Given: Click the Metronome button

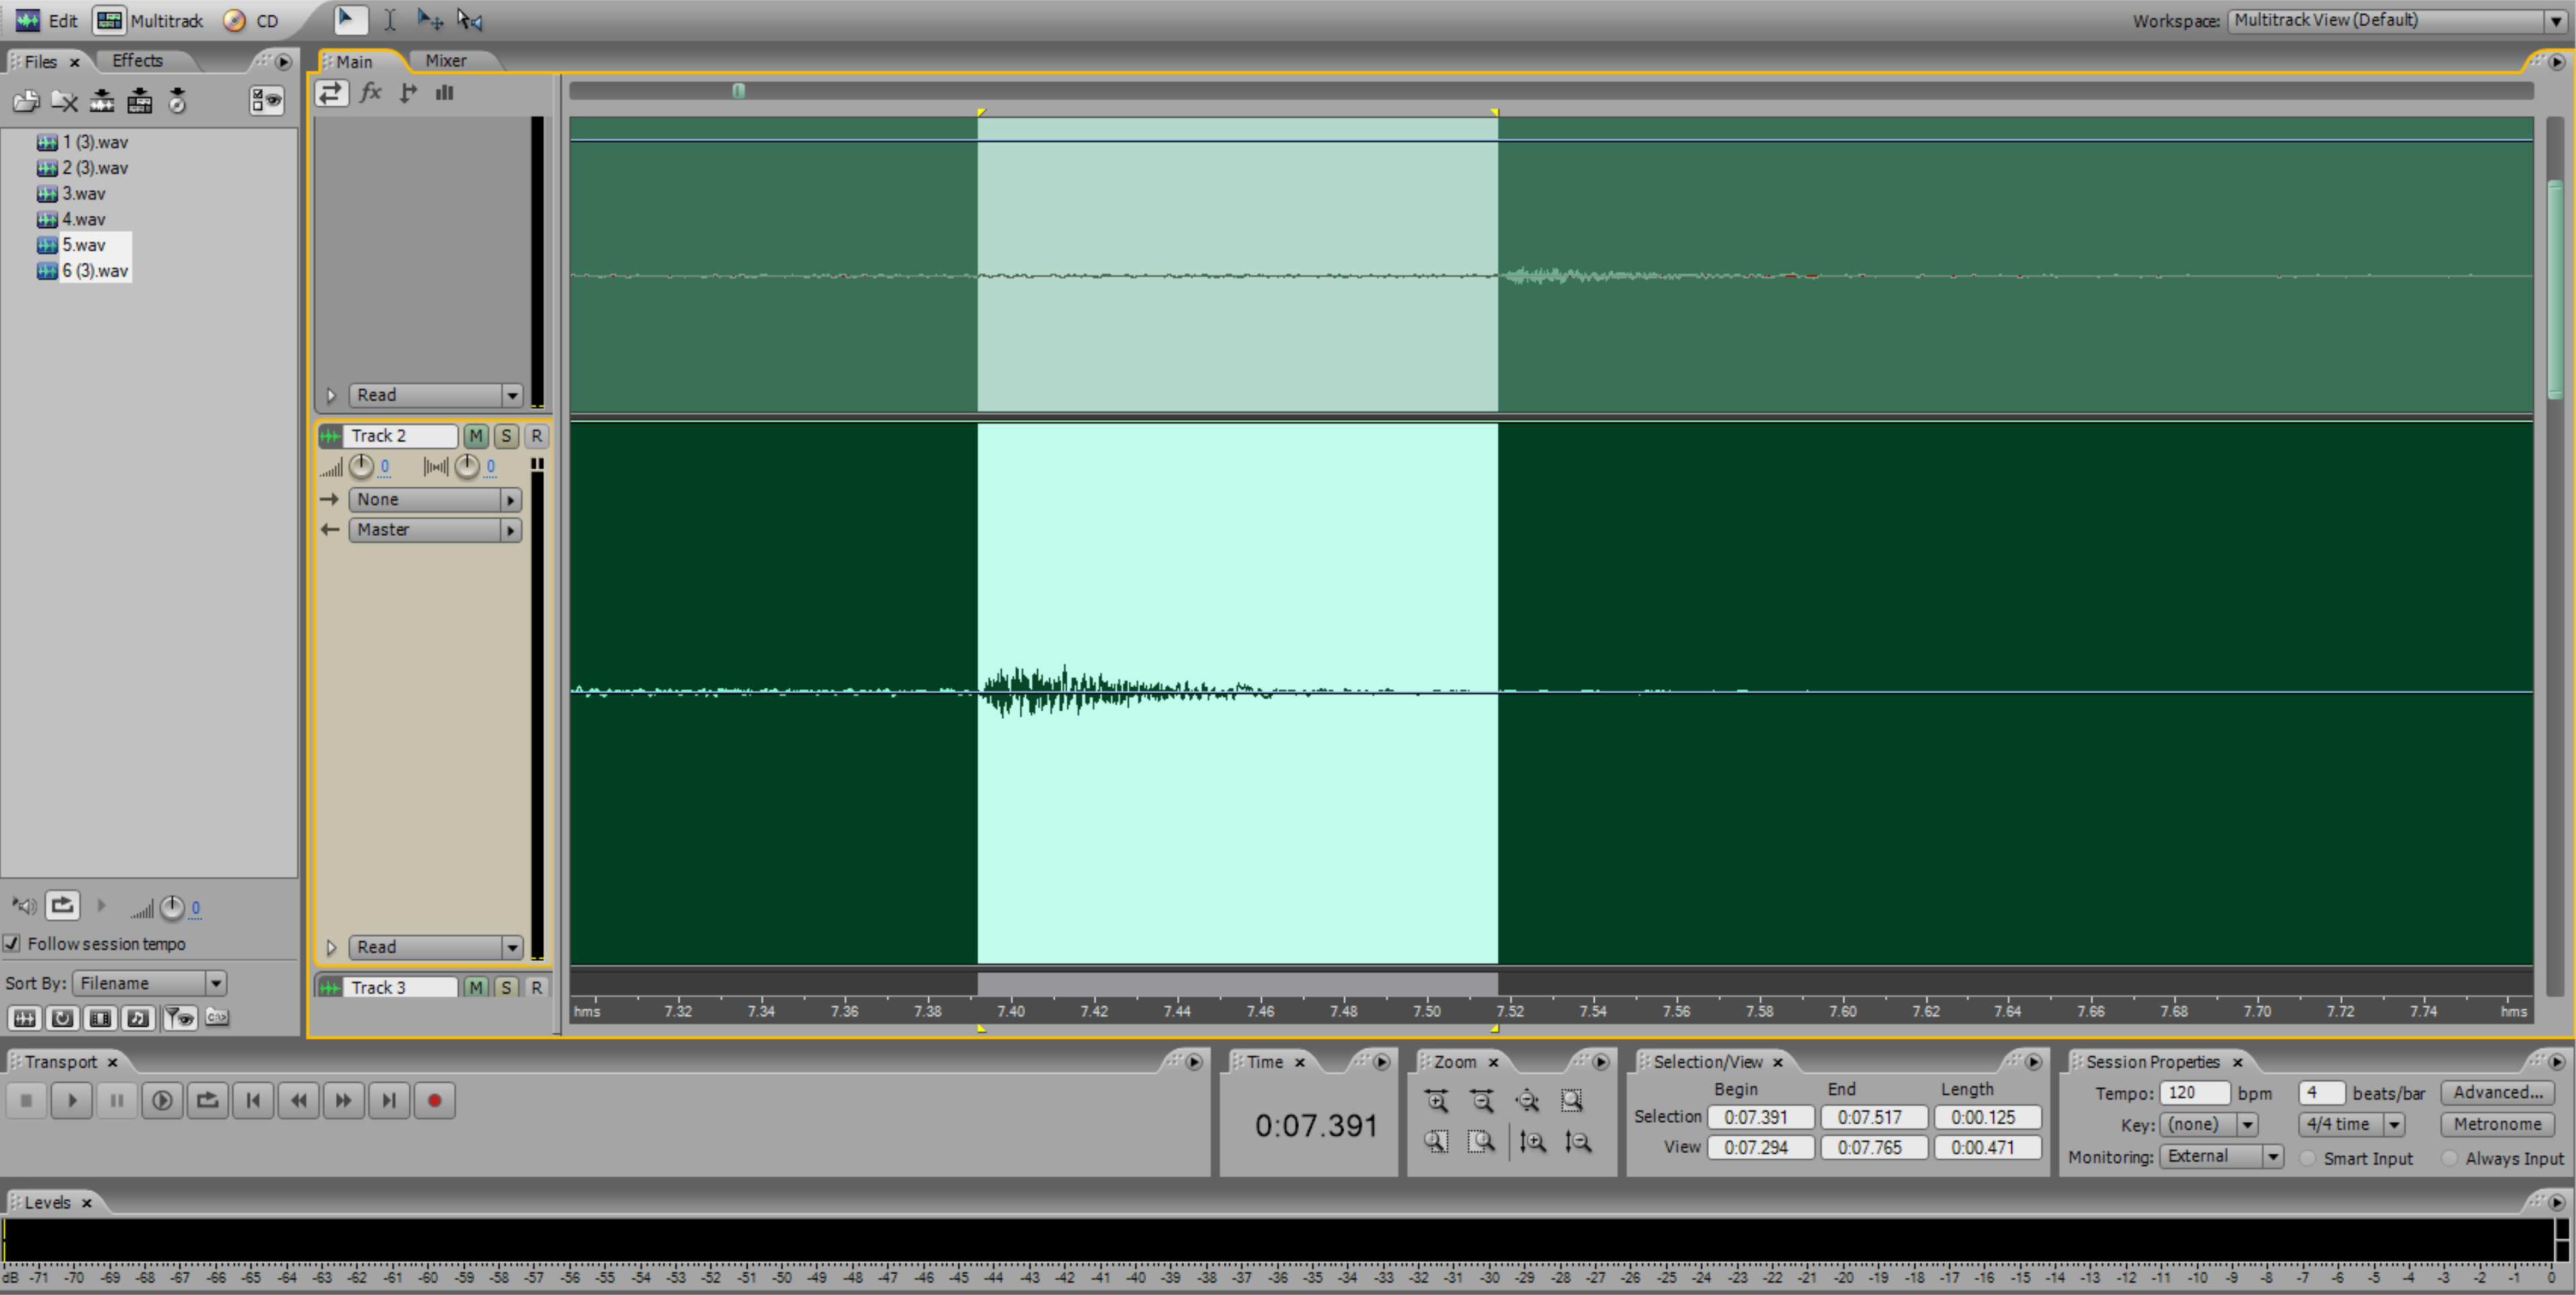Looking at the screenshot, I should tap(2497, 1124).
